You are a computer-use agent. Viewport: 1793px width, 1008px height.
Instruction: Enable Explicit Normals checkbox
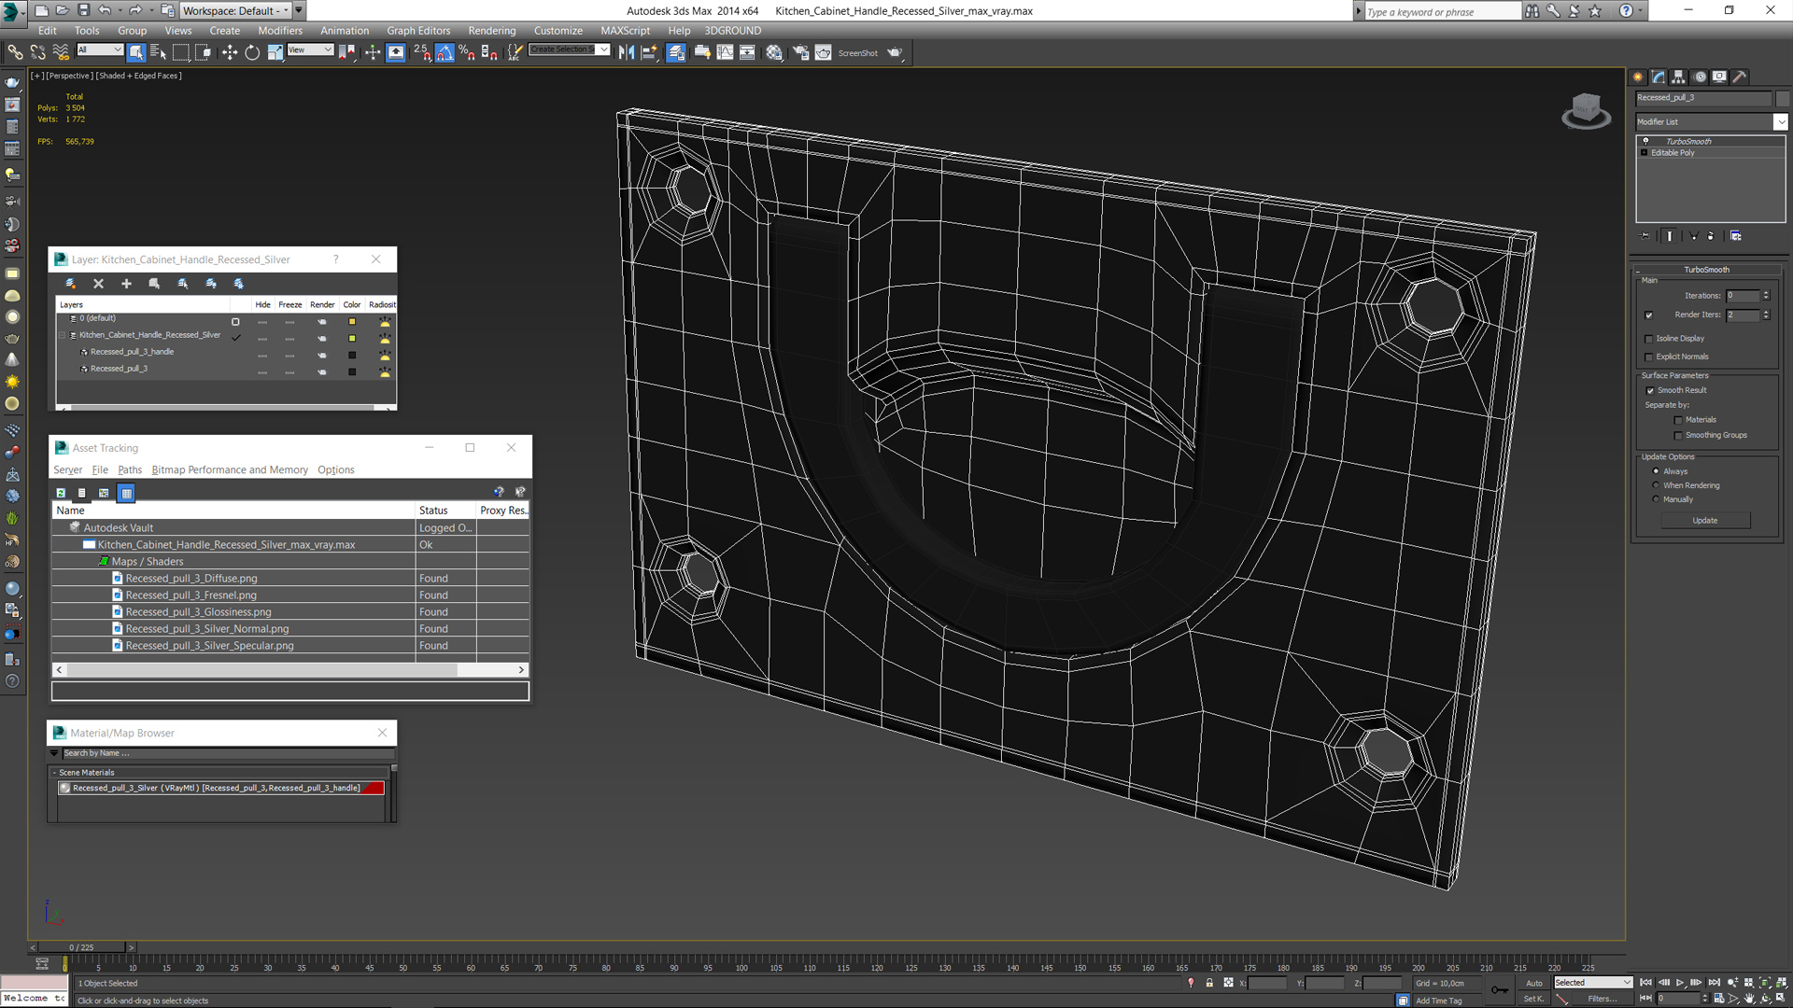[1649, 357]
